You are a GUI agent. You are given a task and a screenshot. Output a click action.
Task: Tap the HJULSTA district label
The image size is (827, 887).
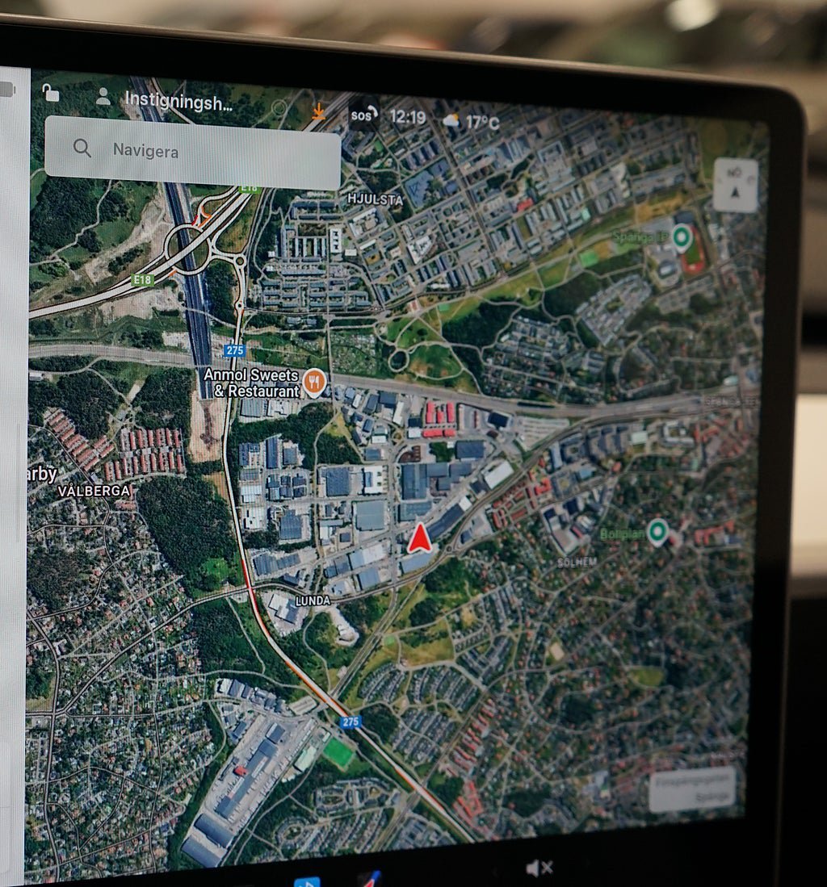click(x=374, y=199)
